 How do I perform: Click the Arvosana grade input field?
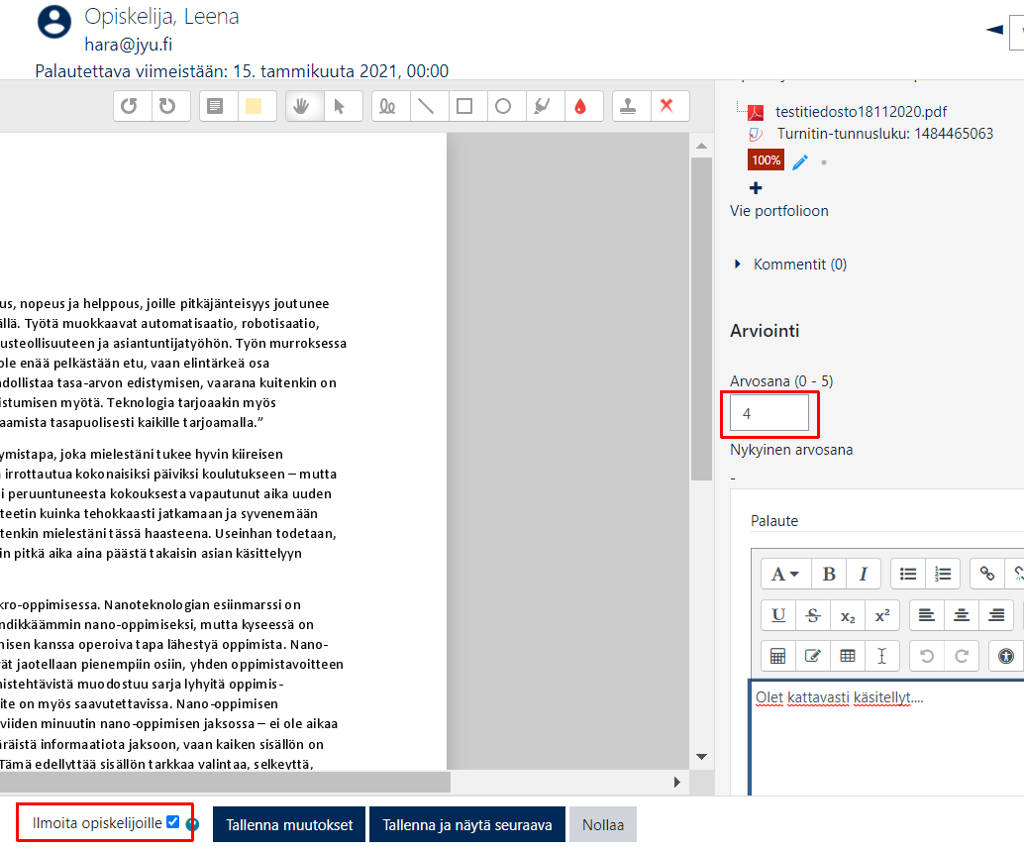click(x=769, y=413)
